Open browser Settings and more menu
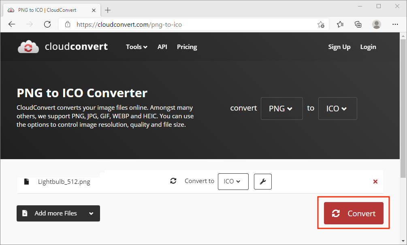Viewport: 407px width, 245px height. [x=395, y=24]
